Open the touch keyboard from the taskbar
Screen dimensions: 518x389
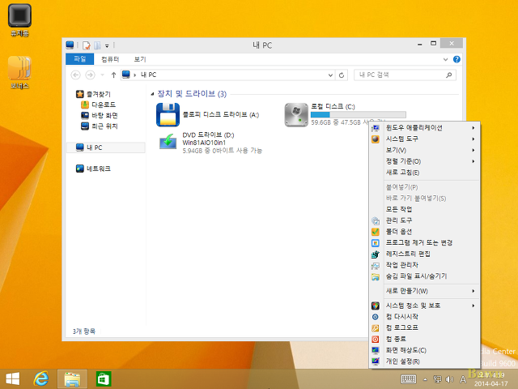(x=409, y=379)
